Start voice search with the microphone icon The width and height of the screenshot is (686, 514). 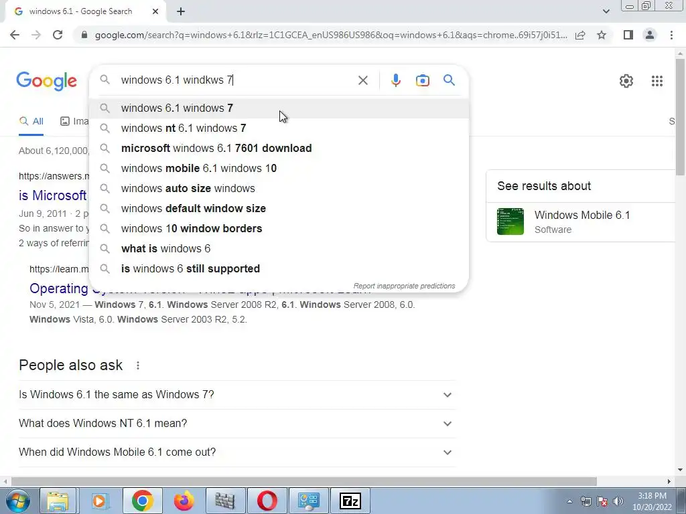point(395,80)
